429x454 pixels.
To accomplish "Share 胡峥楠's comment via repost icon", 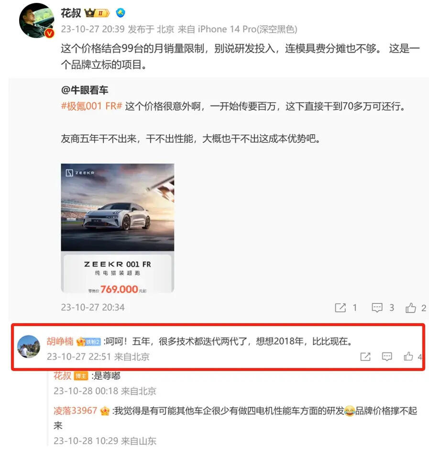I will (x=365, y=357).
